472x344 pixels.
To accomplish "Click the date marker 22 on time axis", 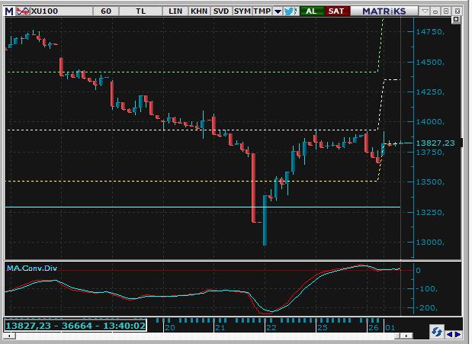I will point(271,328).
